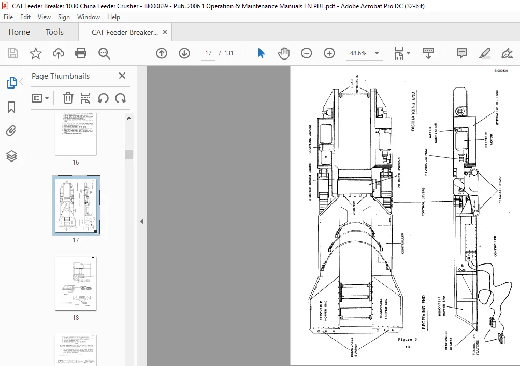
Task: Select the CAT Feeder Breaker document tab
Action: (x=125, y=32)
